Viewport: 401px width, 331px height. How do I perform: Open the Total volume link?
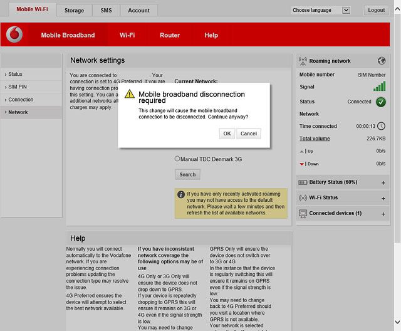pyautogui.click(x=315, y=139)
